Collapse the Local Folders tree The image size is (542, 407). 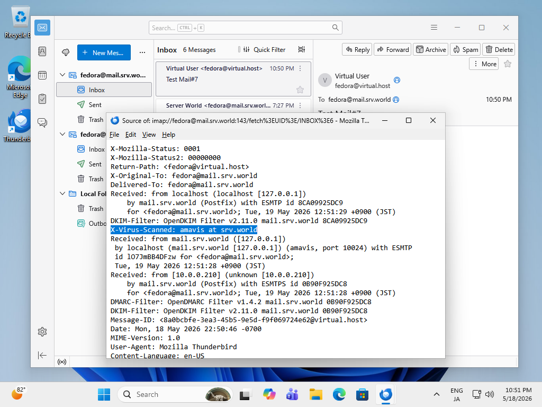pos(62,194)
